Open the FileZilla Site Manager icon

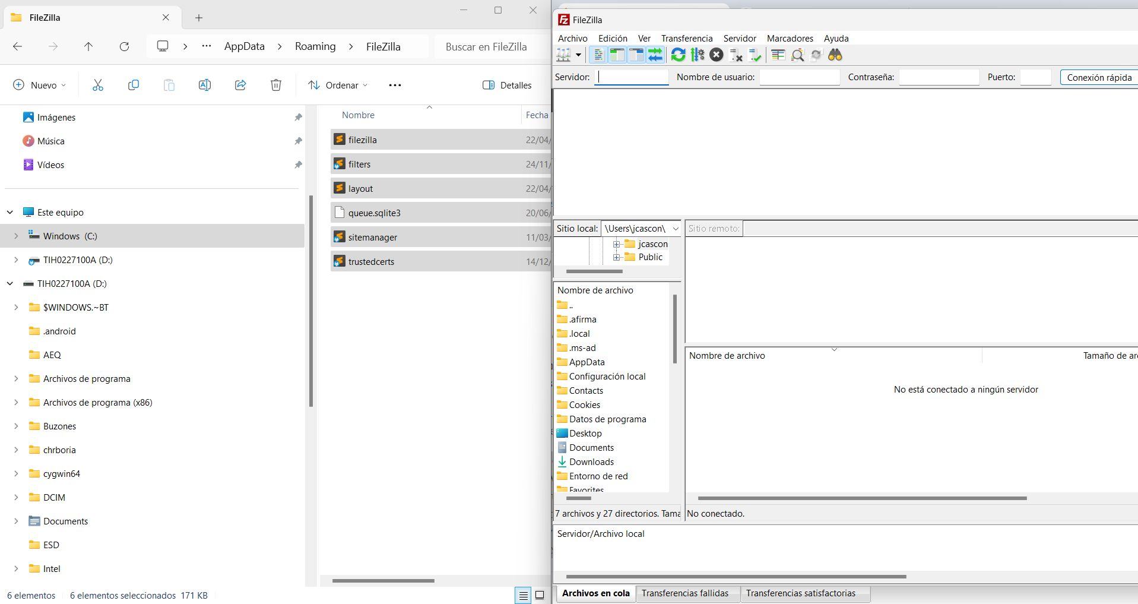tap(563, 55)
